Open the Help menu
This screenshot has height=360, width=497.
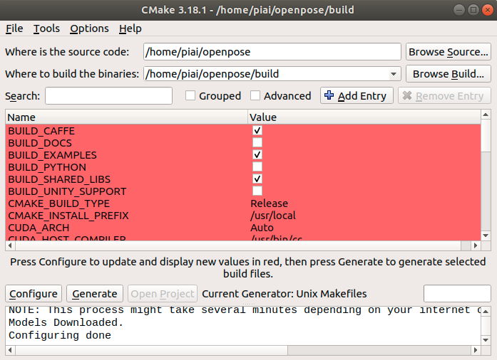pyautogui.click(x=130, y=28)
